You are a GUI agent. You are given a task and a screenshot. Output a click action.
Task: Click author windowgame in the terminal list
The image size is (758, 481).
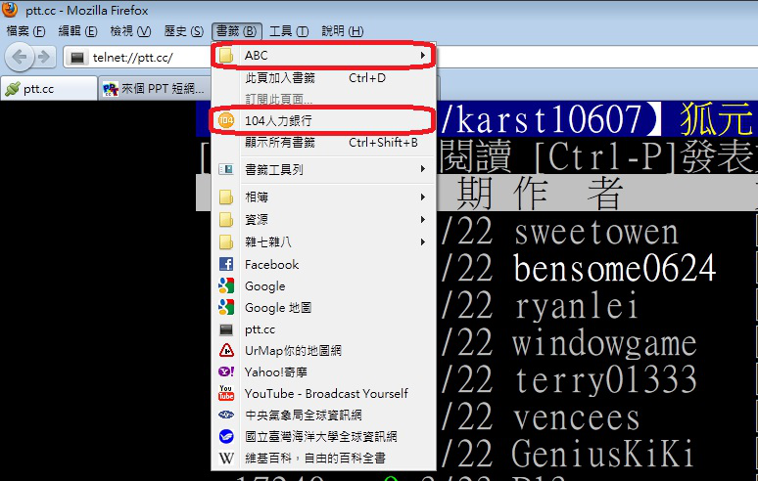605,344
